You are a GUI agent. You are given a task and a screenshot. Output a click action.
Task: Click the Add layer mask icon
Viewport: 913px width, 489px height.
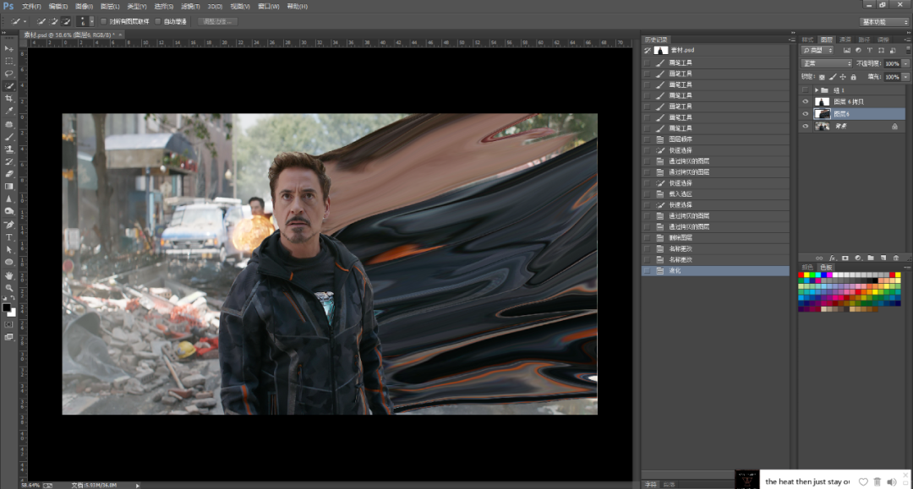click(x=845, y=258)
